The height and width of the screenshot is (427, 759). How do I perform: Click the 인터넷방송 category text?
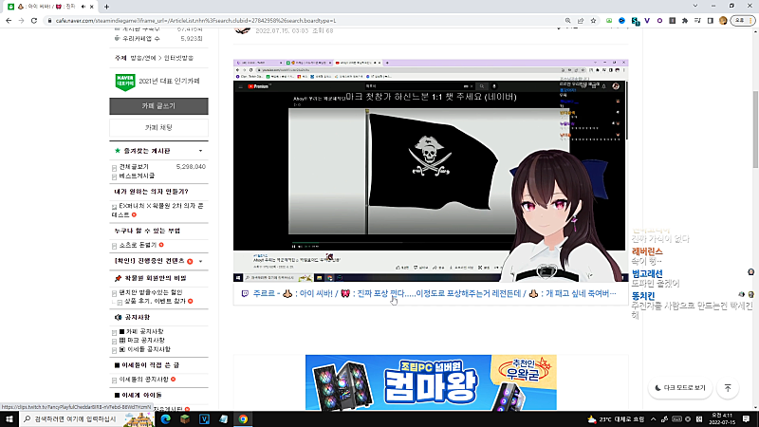[x=178, y=58]
